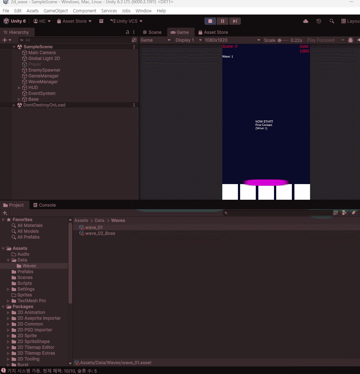
Task: Open the 1080x1920 resolution dropdown
Action: [232, 40]
